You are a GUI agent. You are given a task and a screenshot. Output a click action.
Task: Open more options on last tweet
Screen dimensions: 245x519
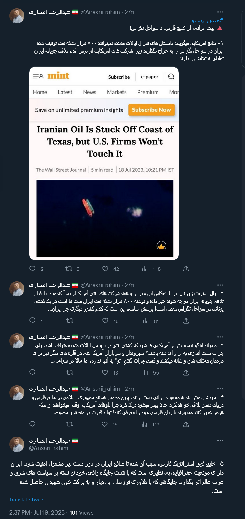(x=220, y=441)
